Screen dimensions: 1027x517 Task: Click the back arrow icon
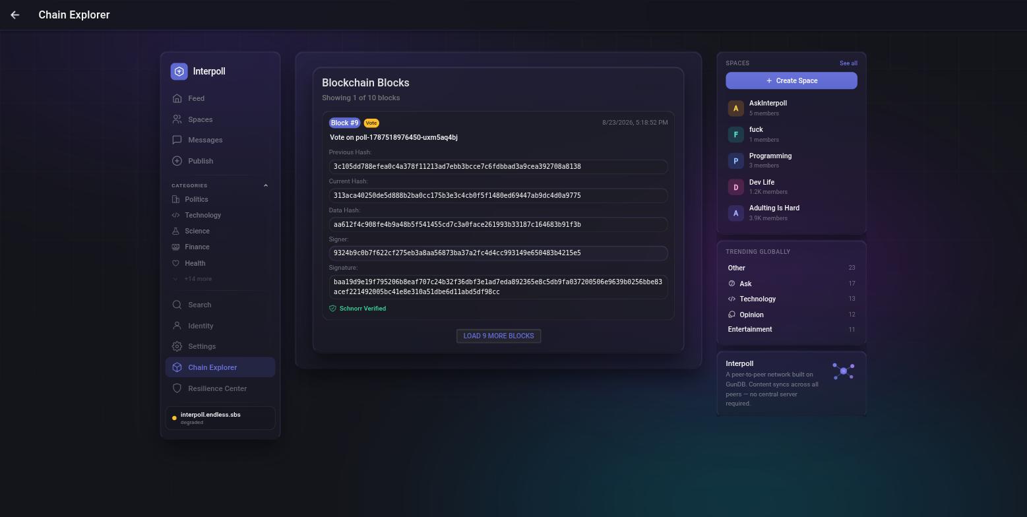[x=15, y=15]
